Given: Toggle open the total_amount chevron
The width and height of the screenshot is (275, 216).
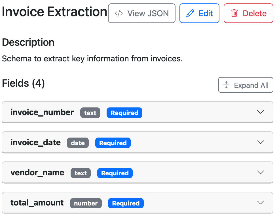Looking at the screenshot, I should point(260,203).
